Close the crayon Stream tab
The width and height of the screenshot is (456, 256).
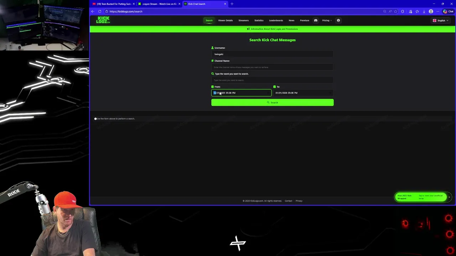click(179, 4)
